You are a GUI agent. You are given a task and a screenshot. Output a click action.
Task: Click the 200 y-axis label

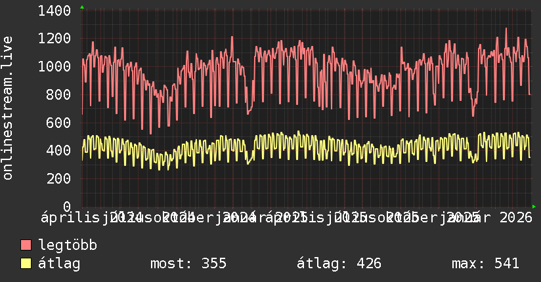click(58, 178)
